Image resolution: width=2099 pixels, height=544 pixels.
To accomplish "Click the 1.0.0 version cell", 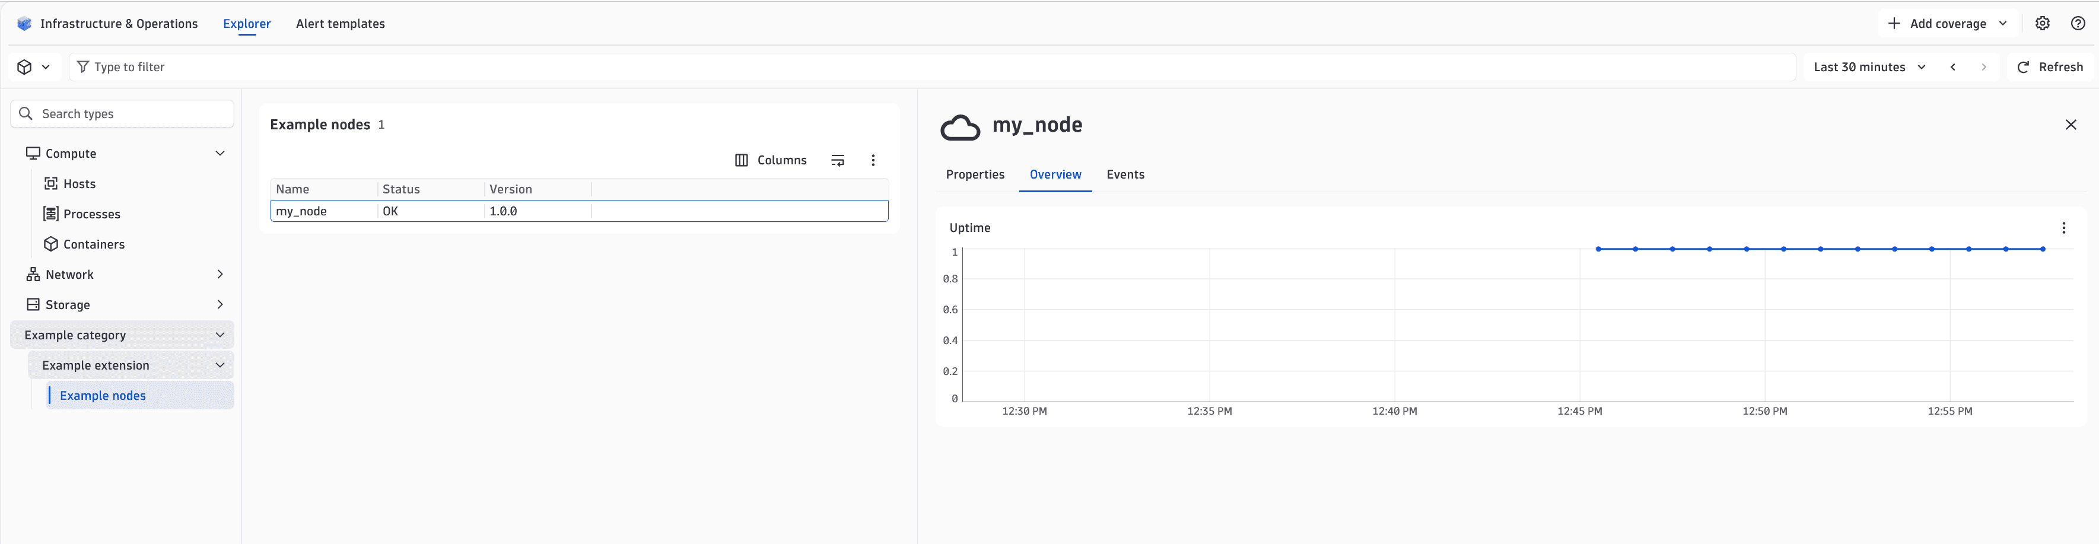I will tap(538, 211).
